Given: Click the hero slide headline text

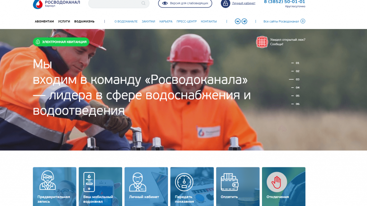Looking at the screenshot, I should click(142, 87).
